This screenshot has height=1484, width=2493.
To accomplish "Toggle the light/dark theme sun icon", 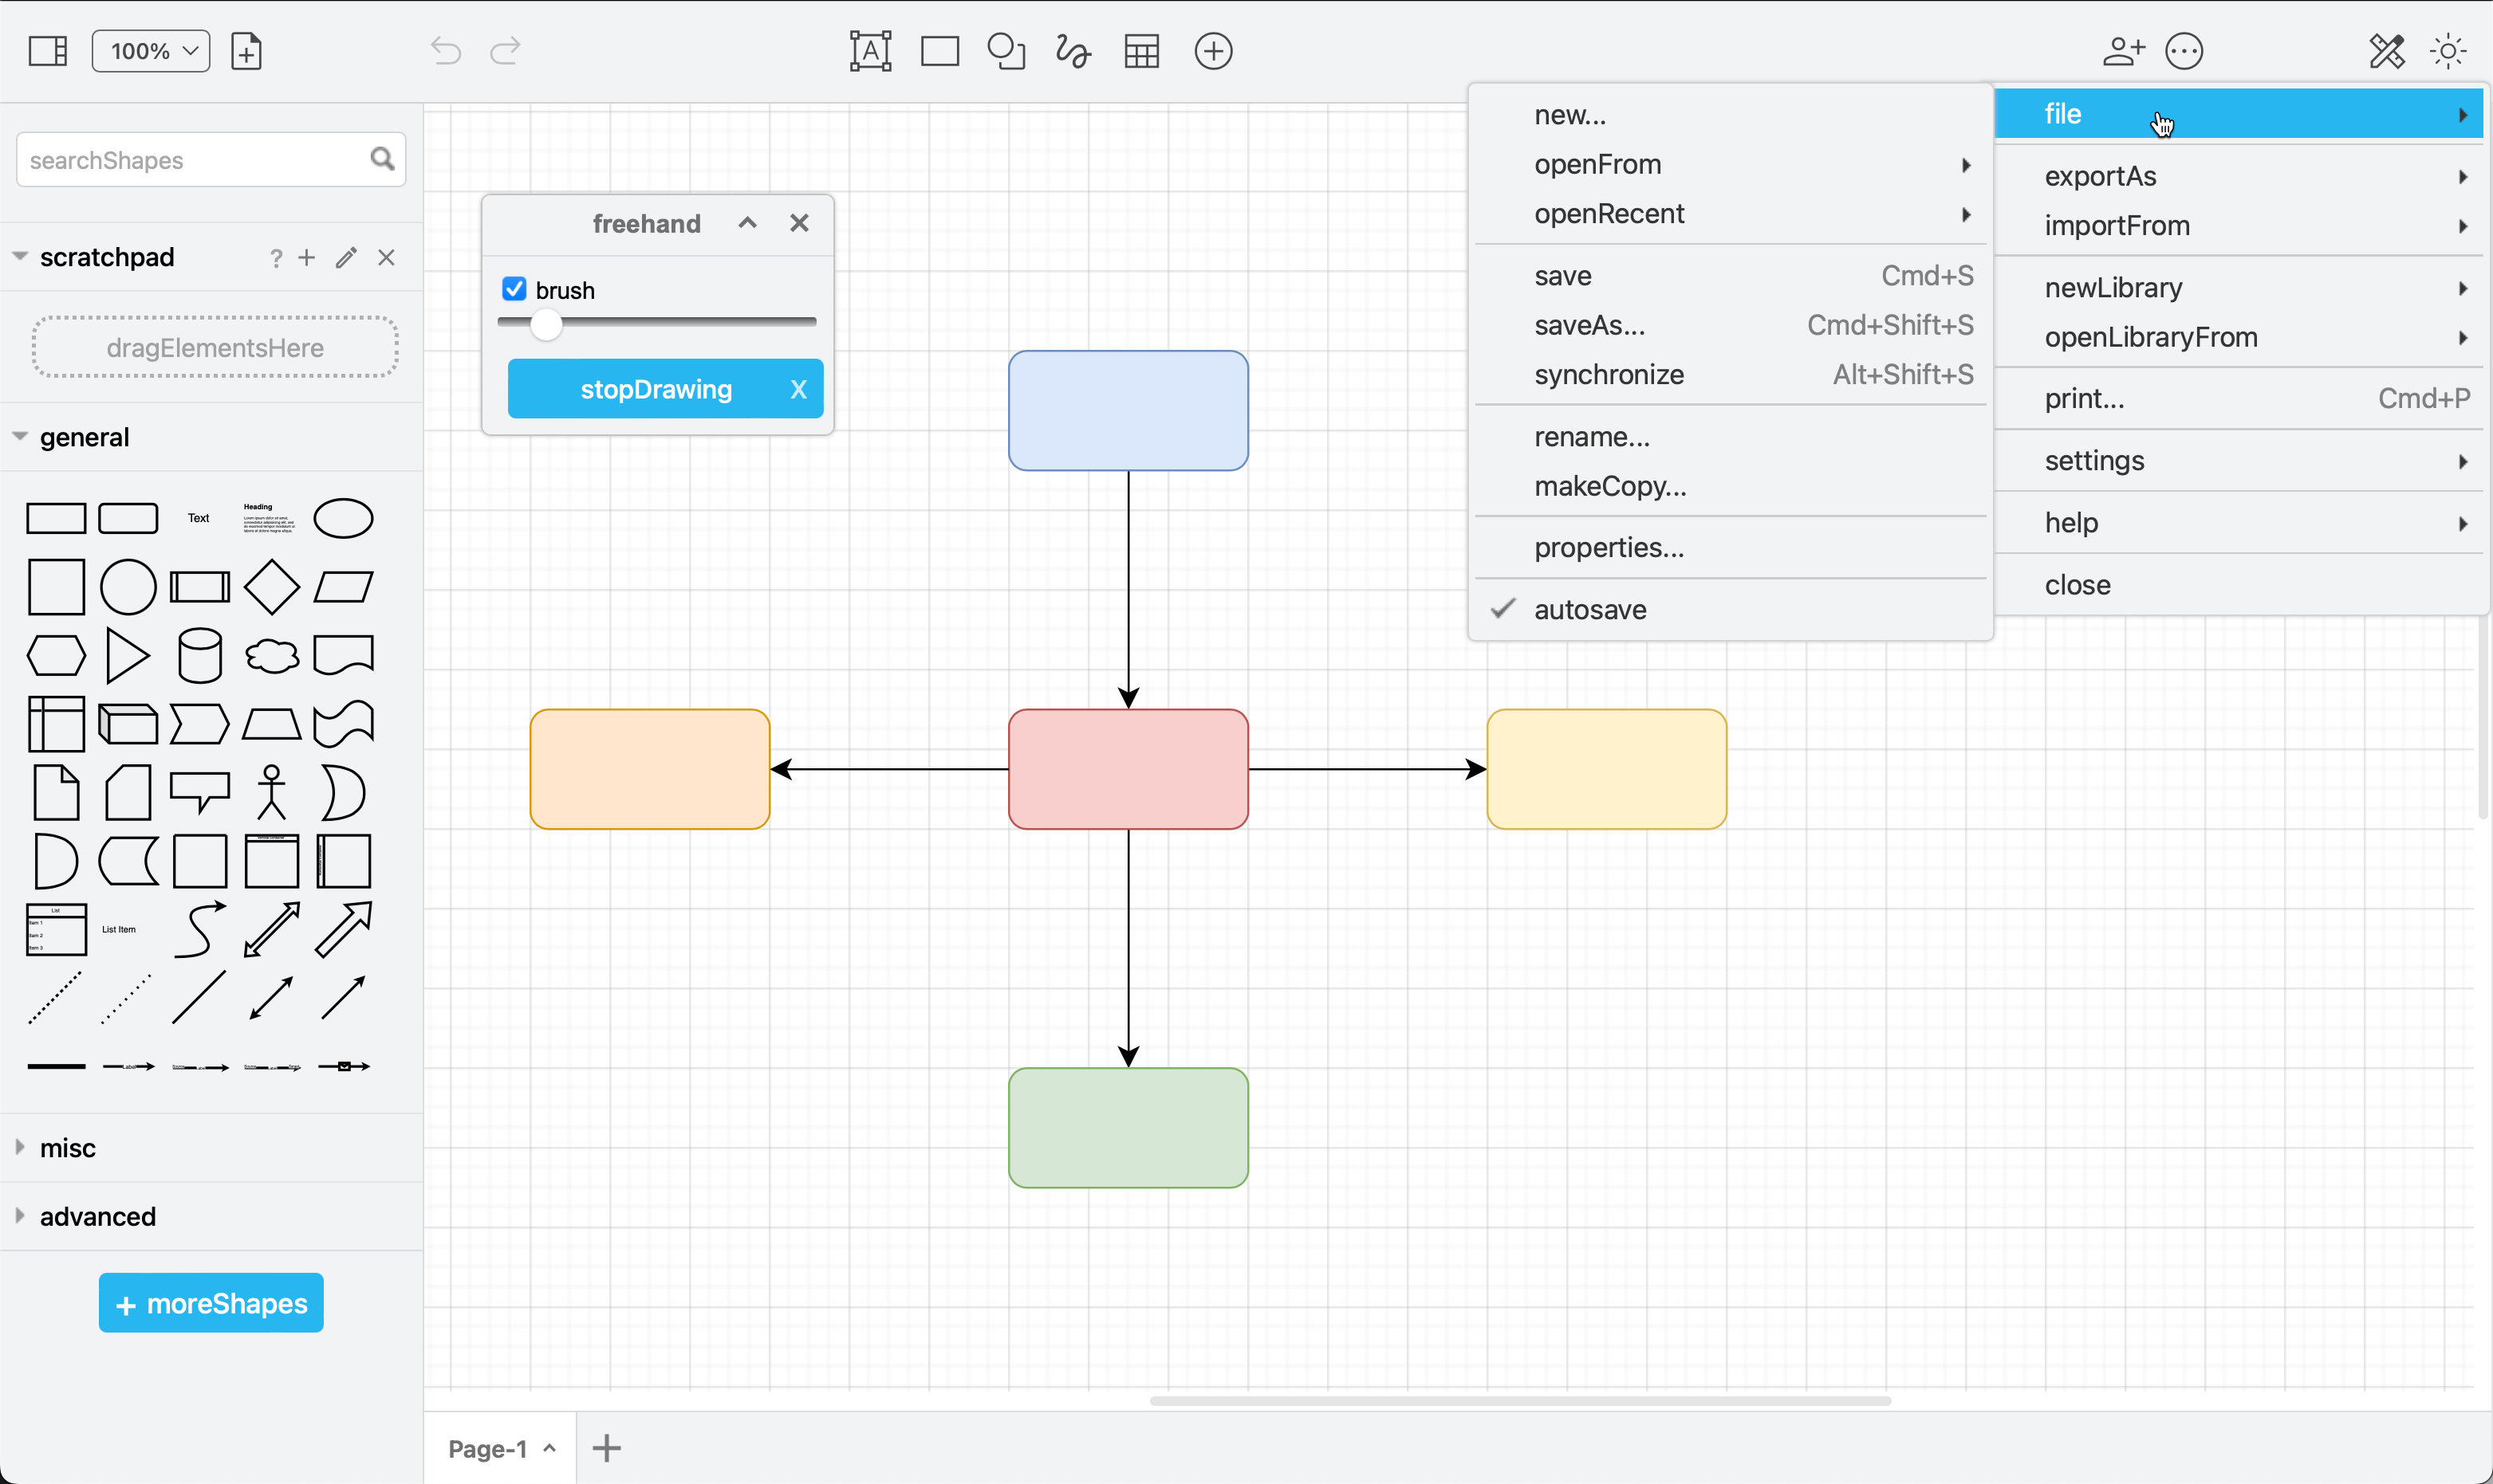I will pos(2448,51).
